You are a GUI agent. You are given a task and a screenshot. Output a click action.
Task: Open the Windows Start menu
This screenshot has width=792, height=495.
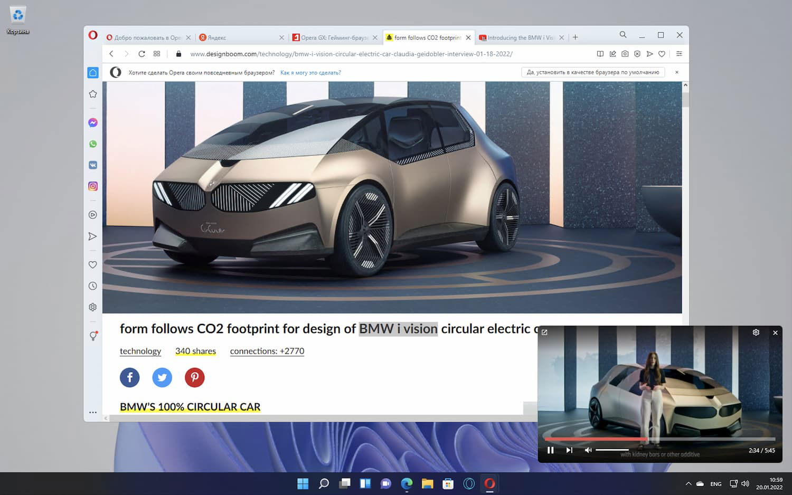pyautogui.click(x=303, y=483)
